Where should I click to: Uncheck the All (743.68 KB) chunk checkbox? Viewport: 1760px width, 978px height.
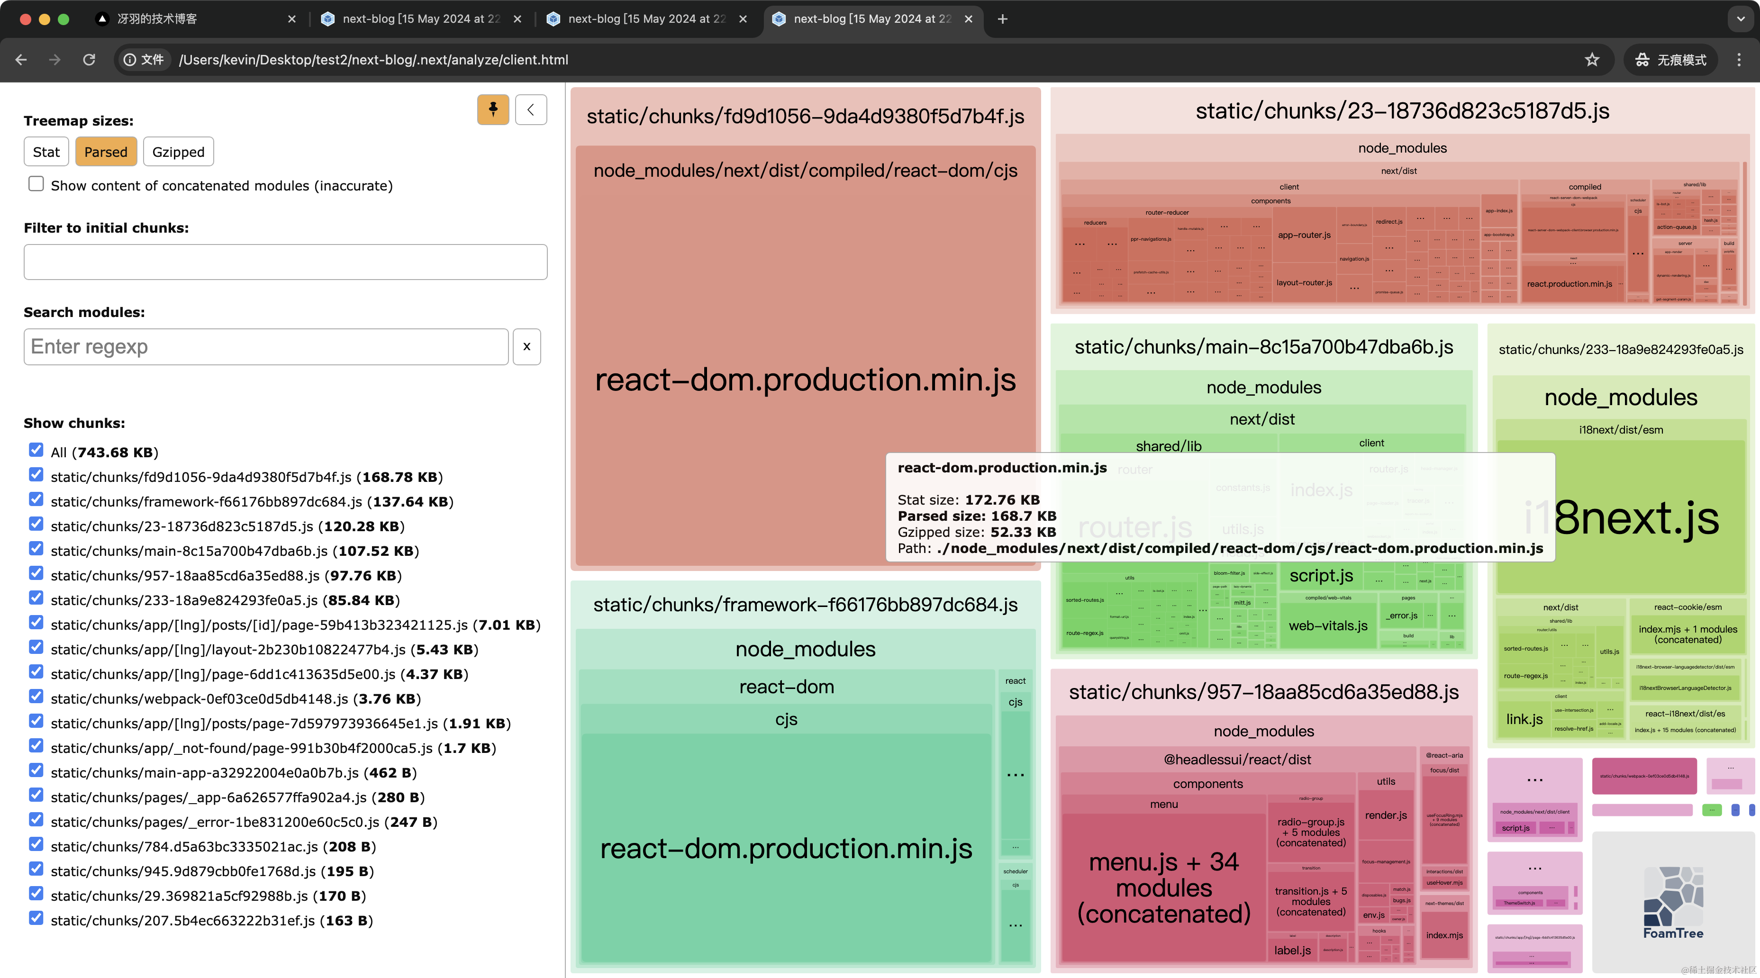click(x=36, y=450)
